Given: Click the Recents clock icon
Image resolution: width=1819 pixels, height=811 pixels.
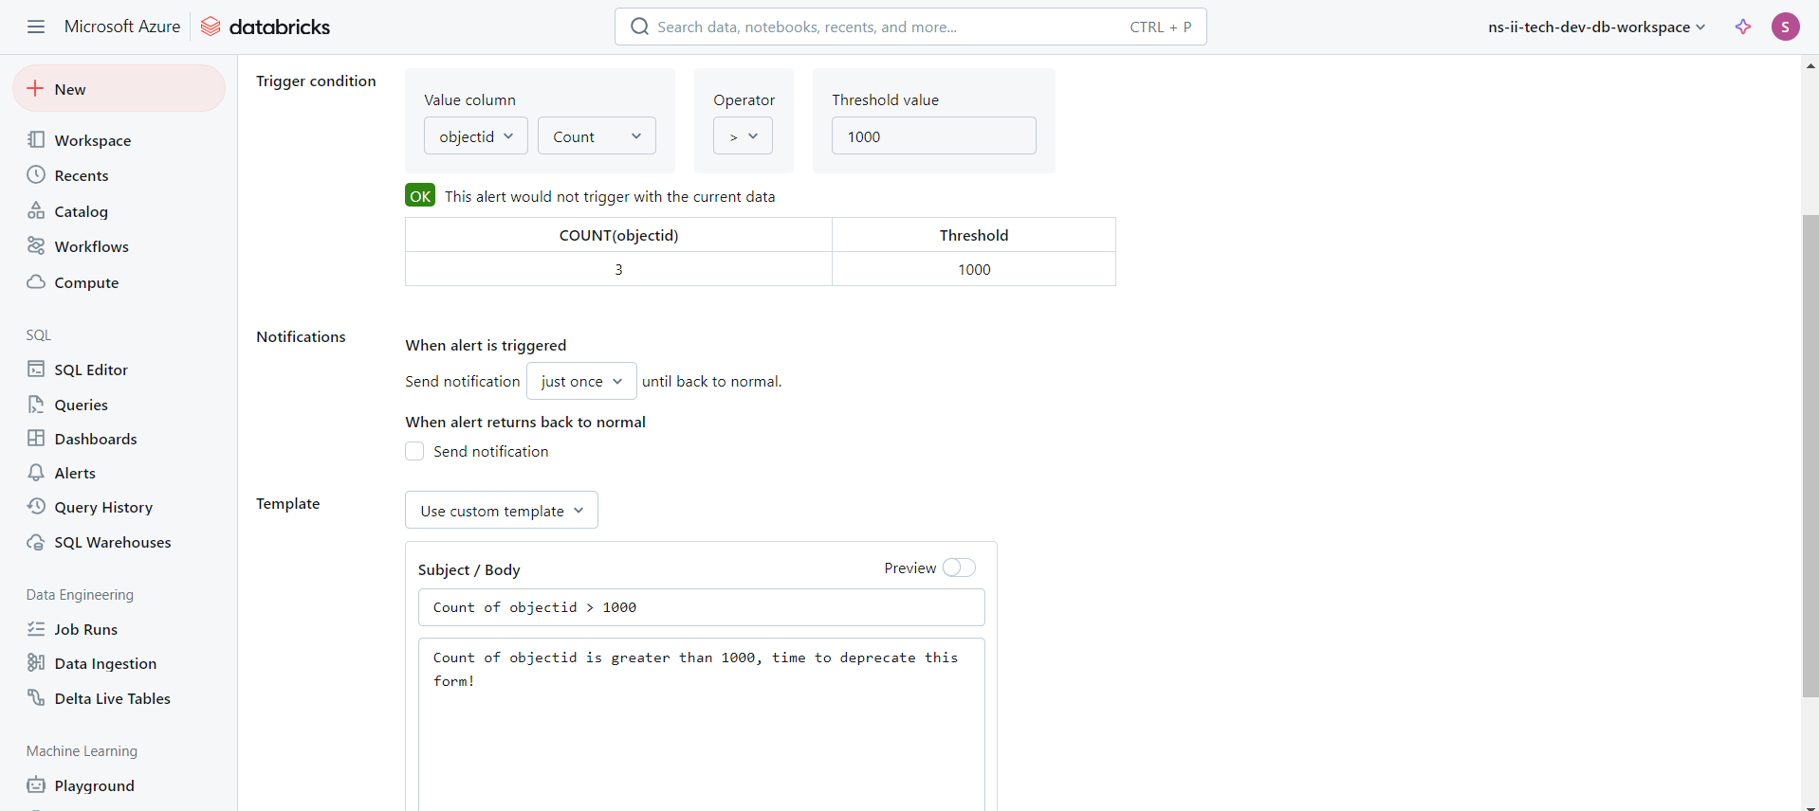Looking at the screenshot, I should [x=36, y=174].
